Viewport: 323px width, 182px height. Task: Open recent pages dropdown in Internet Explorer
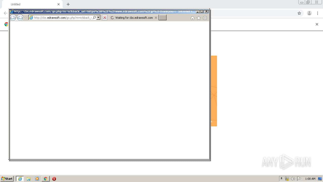coord(25,18)
